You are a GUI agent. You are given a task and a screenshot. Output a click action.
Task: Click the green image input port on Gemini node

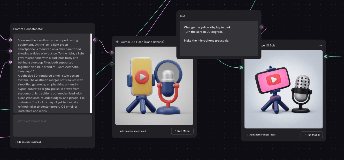click(112, 64)
